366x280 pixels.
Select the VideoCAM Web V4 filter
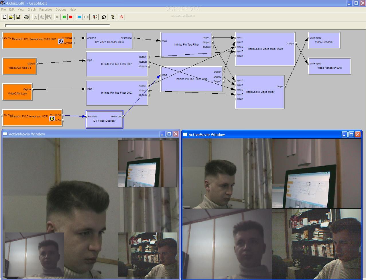pyautogui.click(x=19, y=66)
